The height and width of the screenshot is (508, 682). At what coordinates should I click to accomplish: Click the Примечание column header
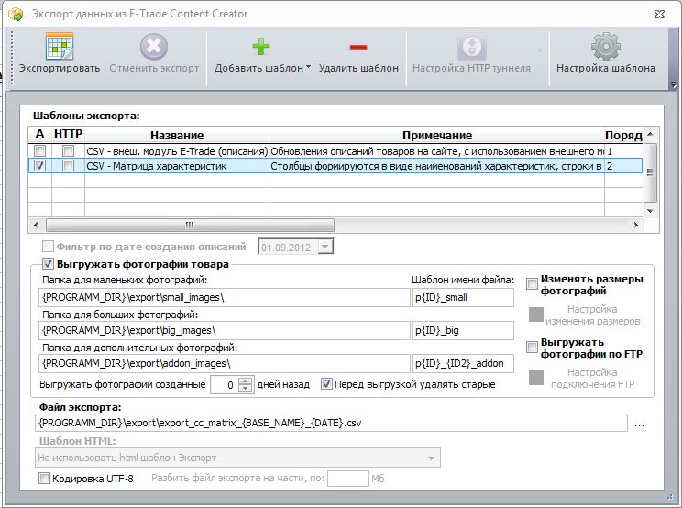coord(436,136)
